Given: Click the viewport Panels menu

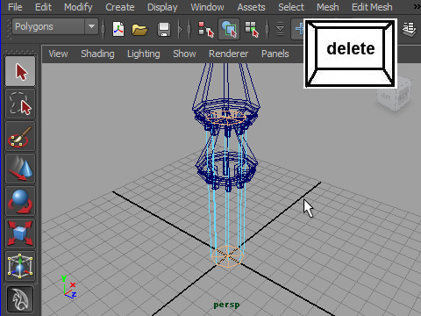Looking at the screenshot, I should click(x=275, y=54).
